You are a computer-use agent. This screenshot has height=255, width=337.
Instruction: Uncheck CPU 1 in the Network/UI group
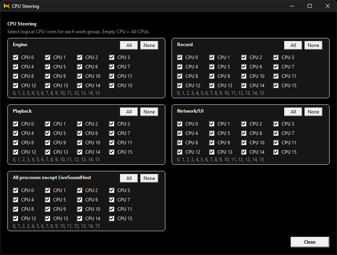(212, 124)
